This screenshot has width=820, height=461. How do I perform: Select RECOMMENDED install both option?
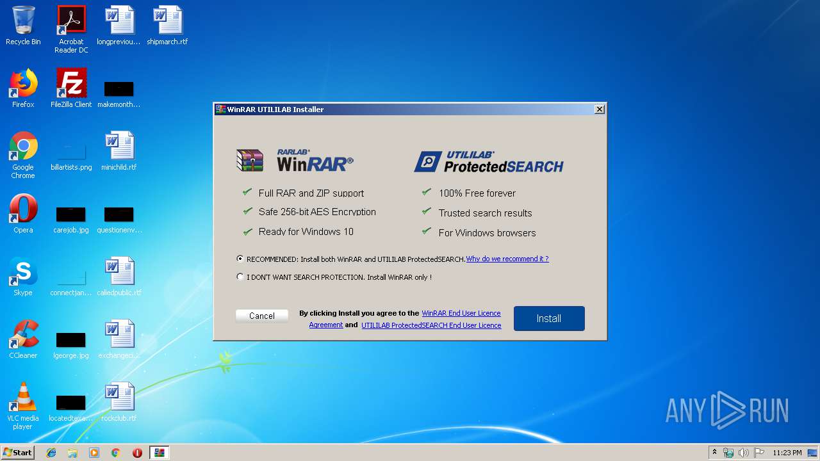click(x=240, y=259)
